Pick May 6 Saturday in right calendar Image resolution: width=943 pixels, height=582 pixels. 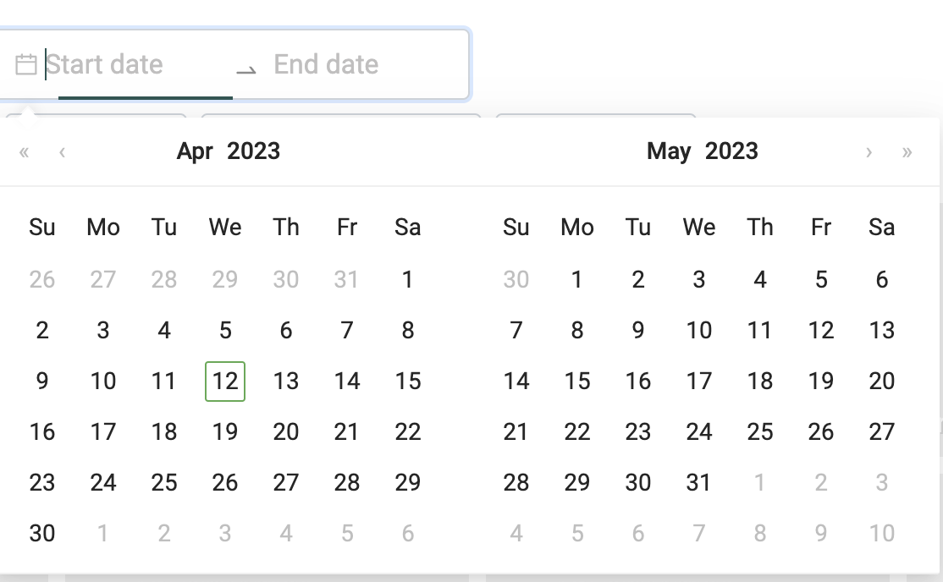coord(882,279)
